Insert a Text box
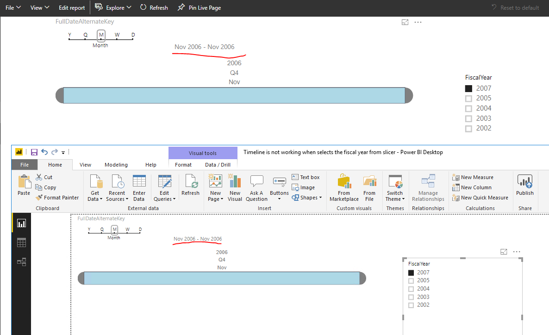Screen dimensions: 549x335 click(x=306, y=177)
